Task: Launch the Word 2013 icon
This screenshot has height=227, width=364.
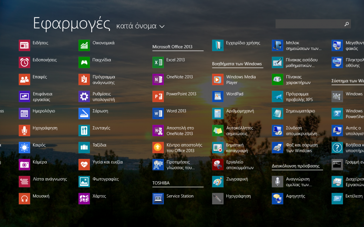Action: tap(158, 113)
